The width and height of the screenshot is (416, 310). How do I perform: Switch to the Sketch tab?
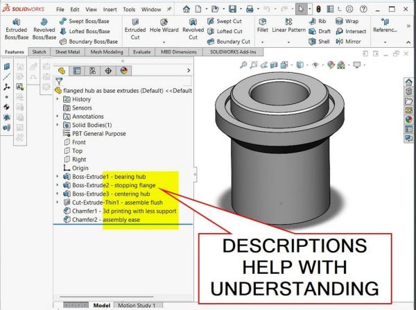[x=39, y=52]
